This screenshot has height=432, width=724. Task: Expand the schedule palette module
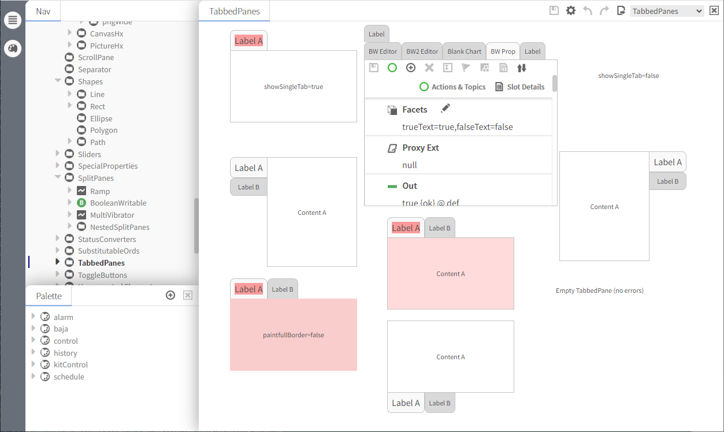click(34, 377)
